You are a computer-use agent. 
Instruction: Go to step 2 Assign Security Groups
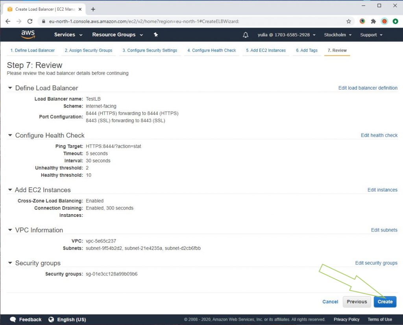tap(89, 50)
